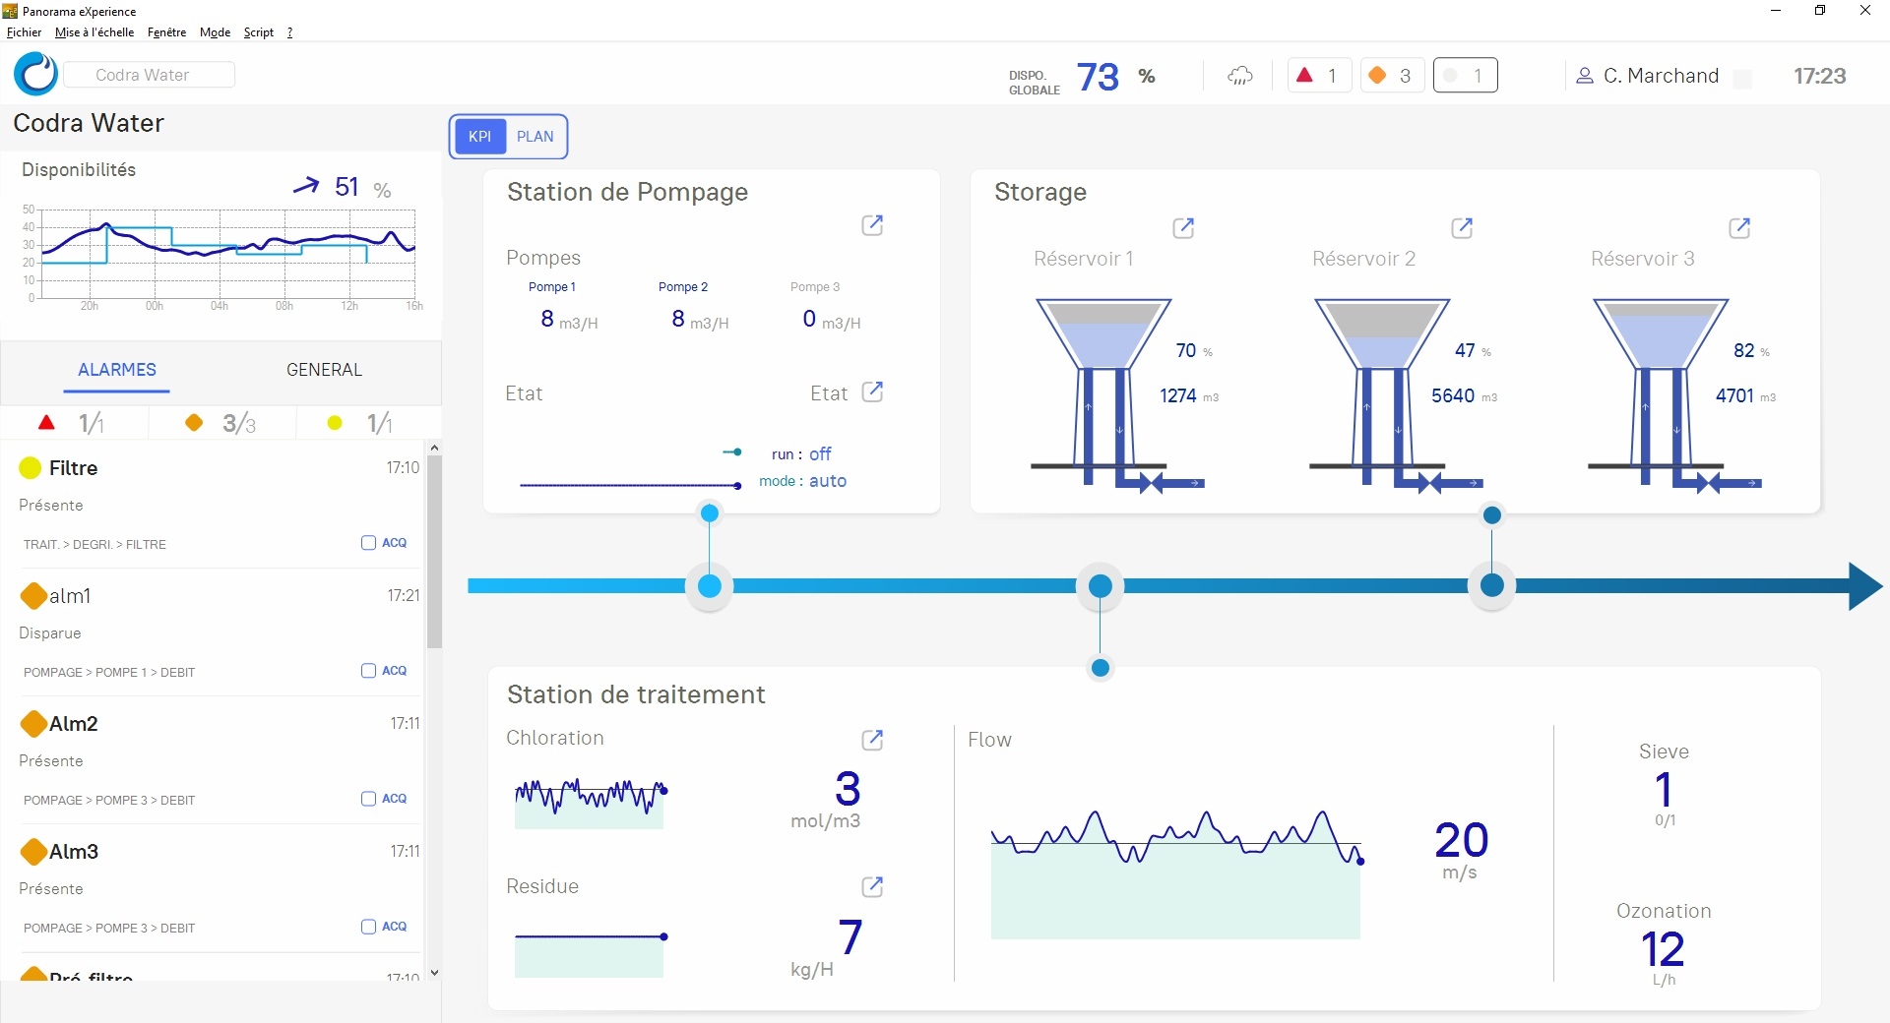Click the Storage node on the flow line
The width and height of the screenshot is (1890, 1023).
click(x=1492, y=586)
